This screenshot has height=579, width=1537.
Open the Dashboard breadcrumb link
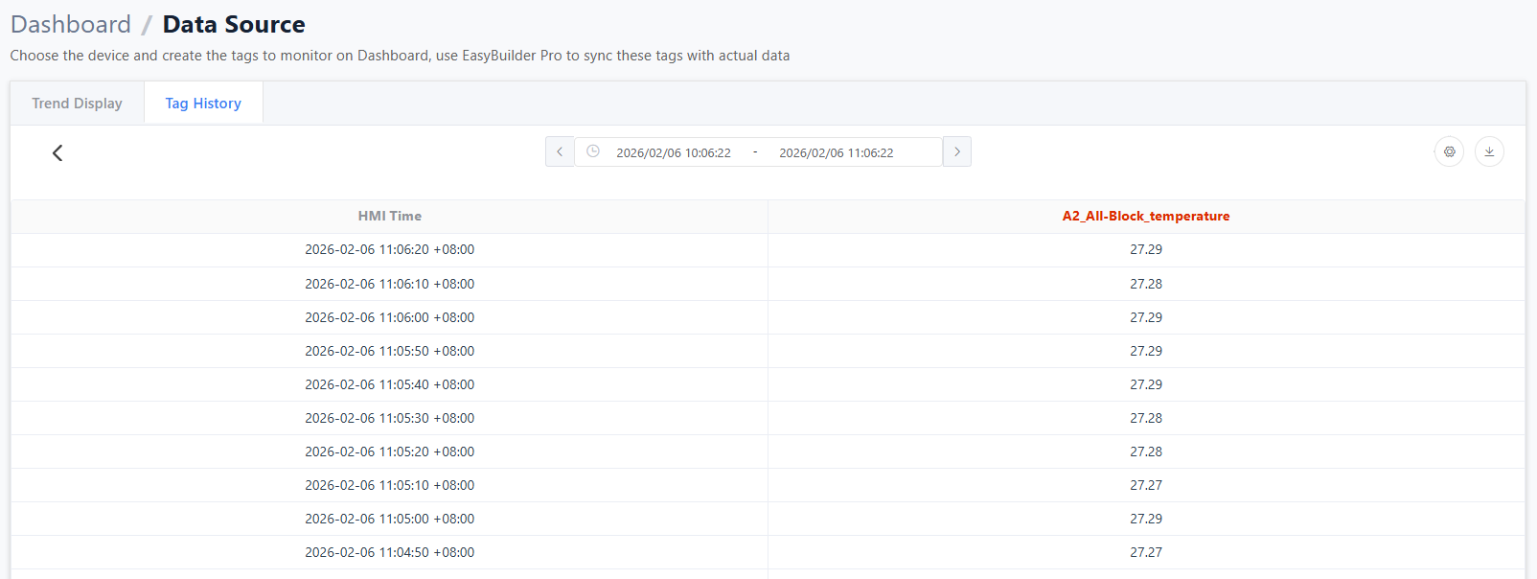[71, 24]
